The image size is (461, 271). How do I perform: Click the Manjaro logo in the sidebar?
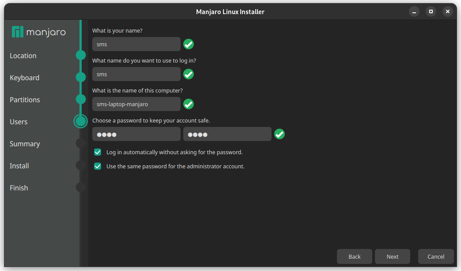(38, 32)
